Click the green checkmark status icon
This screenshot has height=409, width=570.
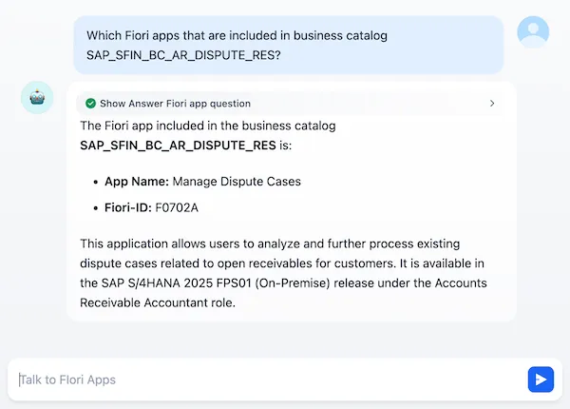pos(90,104)
